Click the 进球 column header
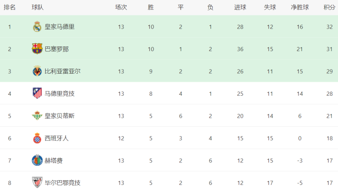Viewport: 338px width, 192px height. [x=240, y=7]
